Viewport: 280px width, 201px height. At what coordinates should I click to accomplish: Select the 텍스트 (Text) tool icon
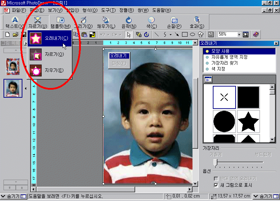point(15,20)
